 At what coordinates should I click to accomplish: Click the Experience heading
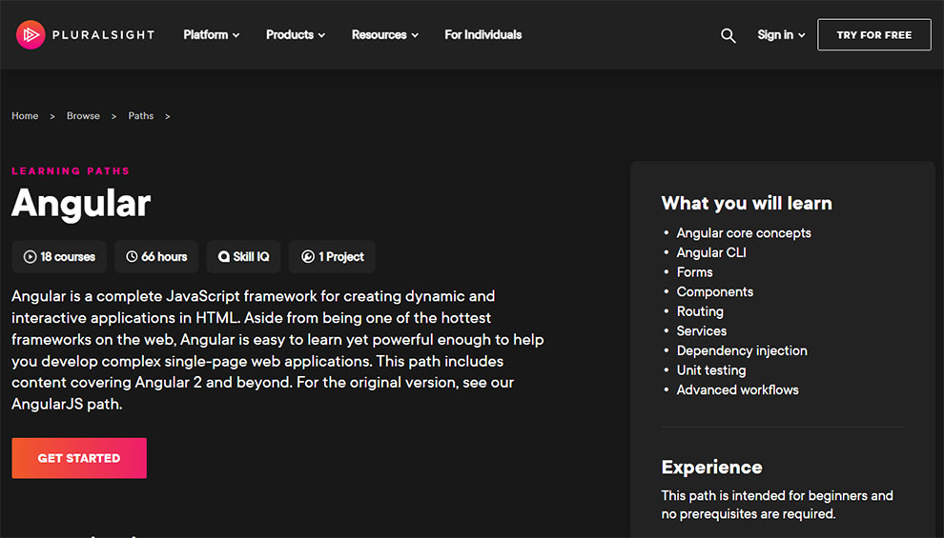(711, 468)
